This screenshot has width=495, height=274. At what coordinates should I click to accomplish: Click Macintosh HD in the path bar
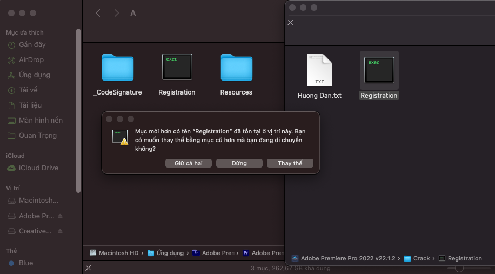pos(114,253)
